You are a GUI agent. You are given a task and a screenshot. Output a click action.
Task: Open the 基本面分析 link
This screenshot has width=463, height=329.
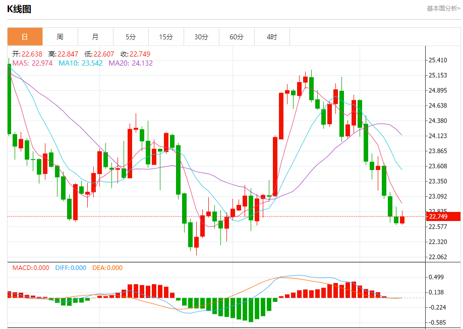coord(443,9)
